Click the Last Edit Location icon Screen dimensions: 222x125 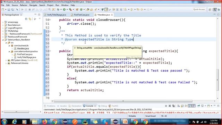pyautogui.click(x=138, y=9)
